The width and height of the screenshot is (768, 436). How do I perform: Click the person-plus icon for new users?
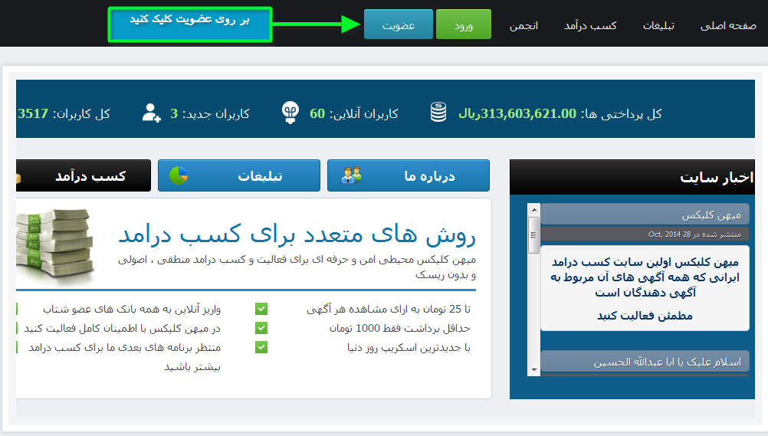(151, 113)
